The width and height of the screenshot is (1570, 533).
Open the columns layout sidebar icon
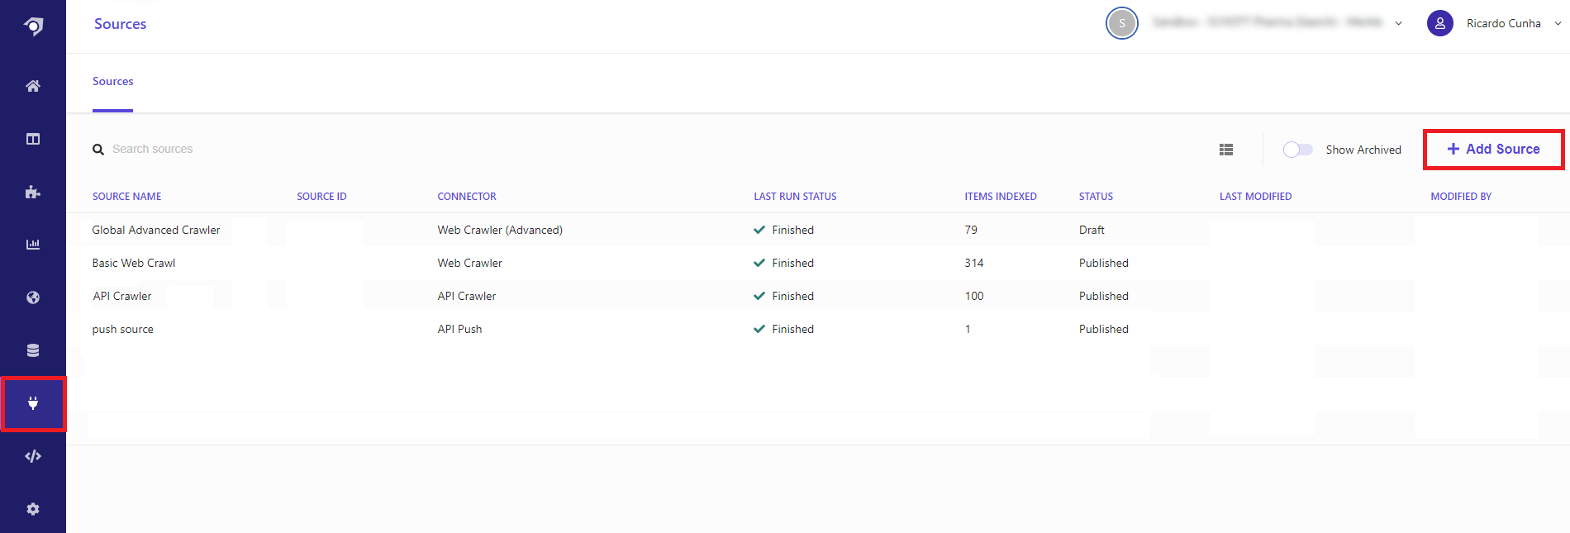pos(33,139)
